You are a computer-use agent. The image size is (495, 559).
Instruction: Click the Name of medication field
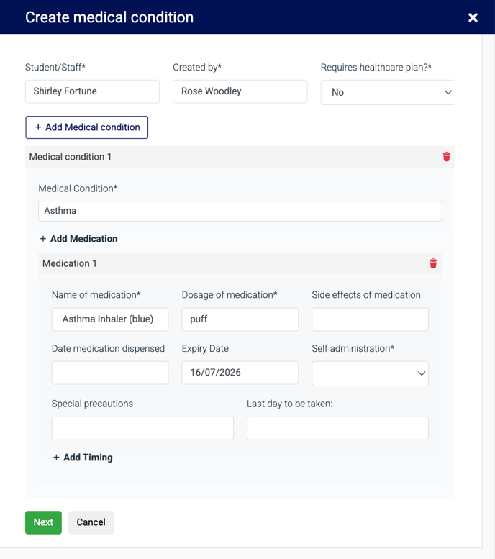coord(110,319)
